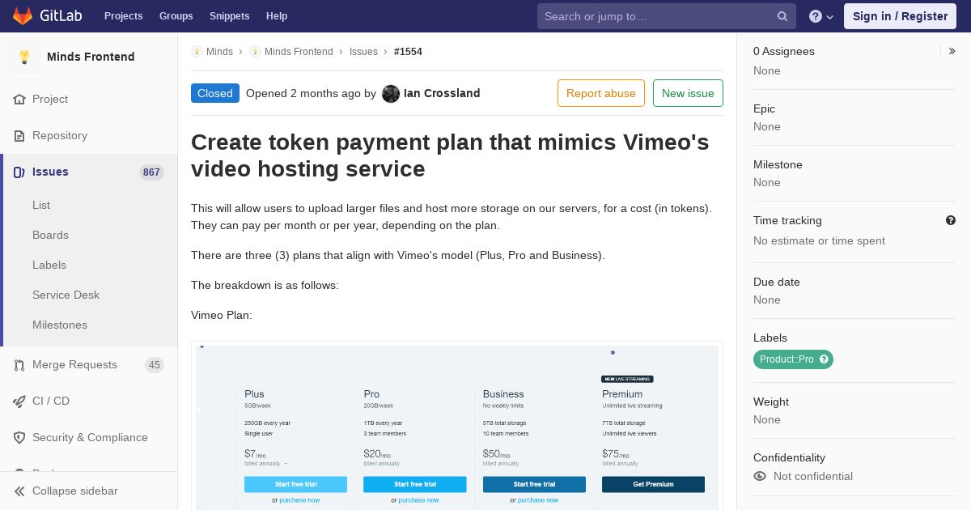Viewport: 971px width, 510px height.
Task: Open the Vimeo plan pricing image
Action: [457, 427]
